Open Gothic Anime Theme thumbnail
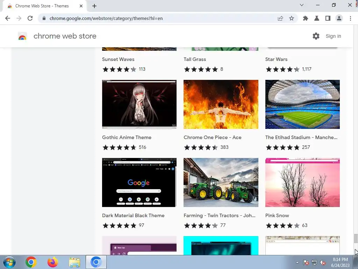 tap(139, 104)
